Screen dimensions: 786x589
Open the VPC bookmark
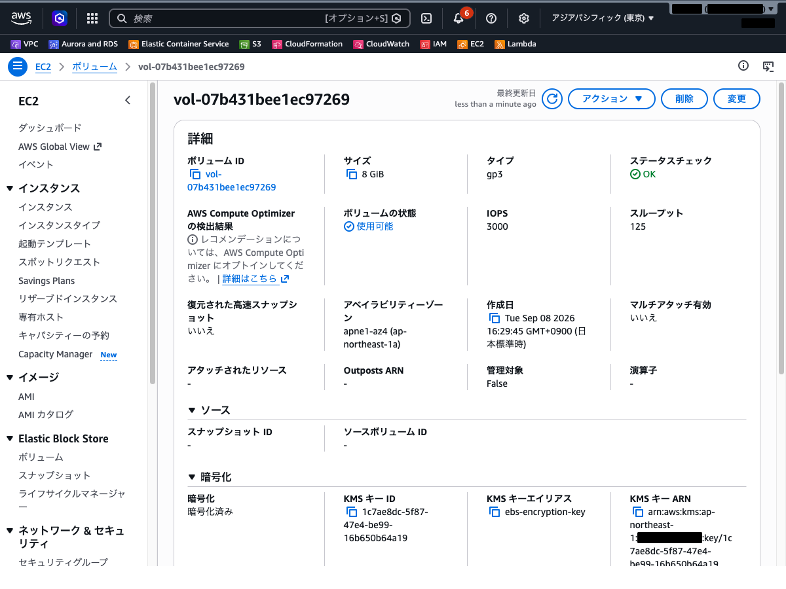tap(25, 44)
